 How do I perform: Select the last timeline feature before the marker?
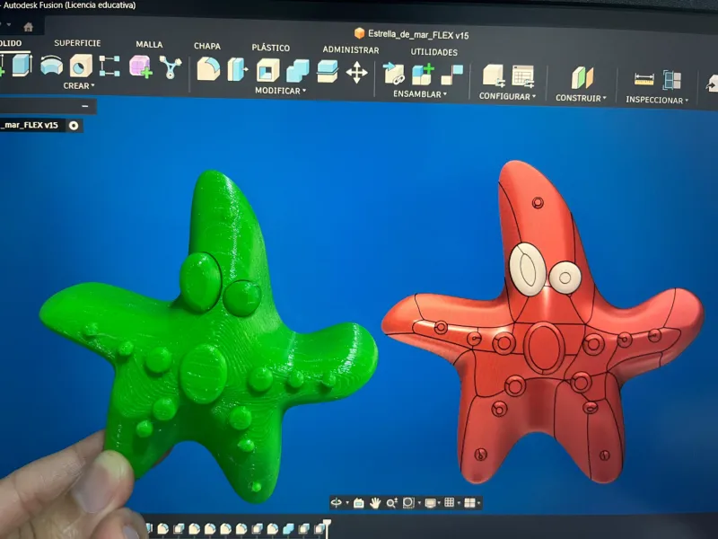pos(320,530)
